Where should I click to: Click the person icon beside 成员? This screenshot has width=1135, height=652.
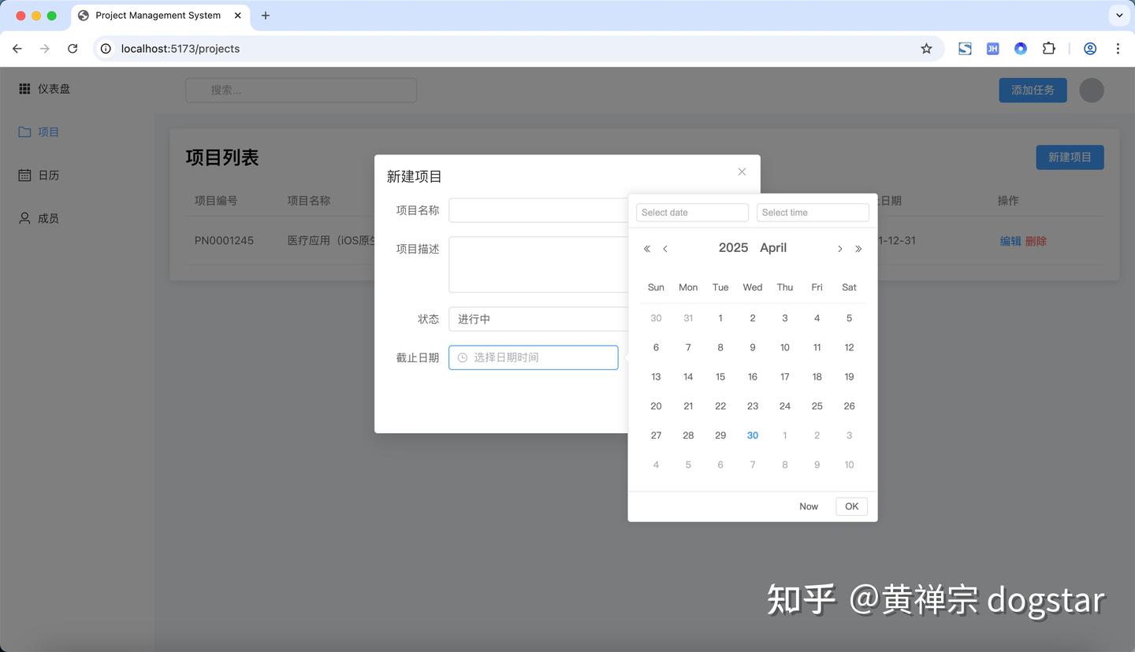(24, 218)
